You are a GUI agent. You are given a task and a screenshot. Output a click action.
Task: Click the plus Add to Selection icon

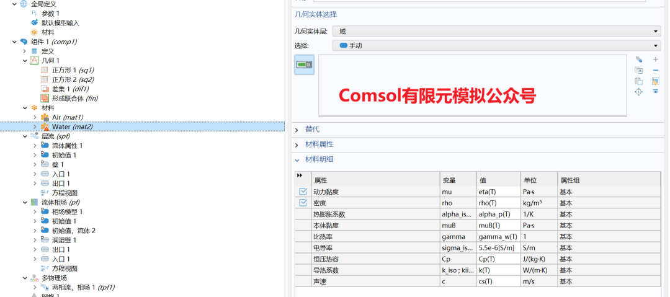(x=656, y=60)
